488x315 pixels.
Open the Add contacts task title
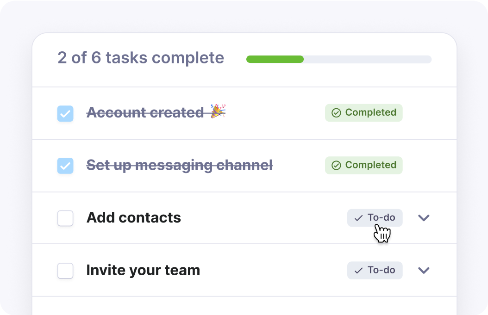[x=133, y=217]
